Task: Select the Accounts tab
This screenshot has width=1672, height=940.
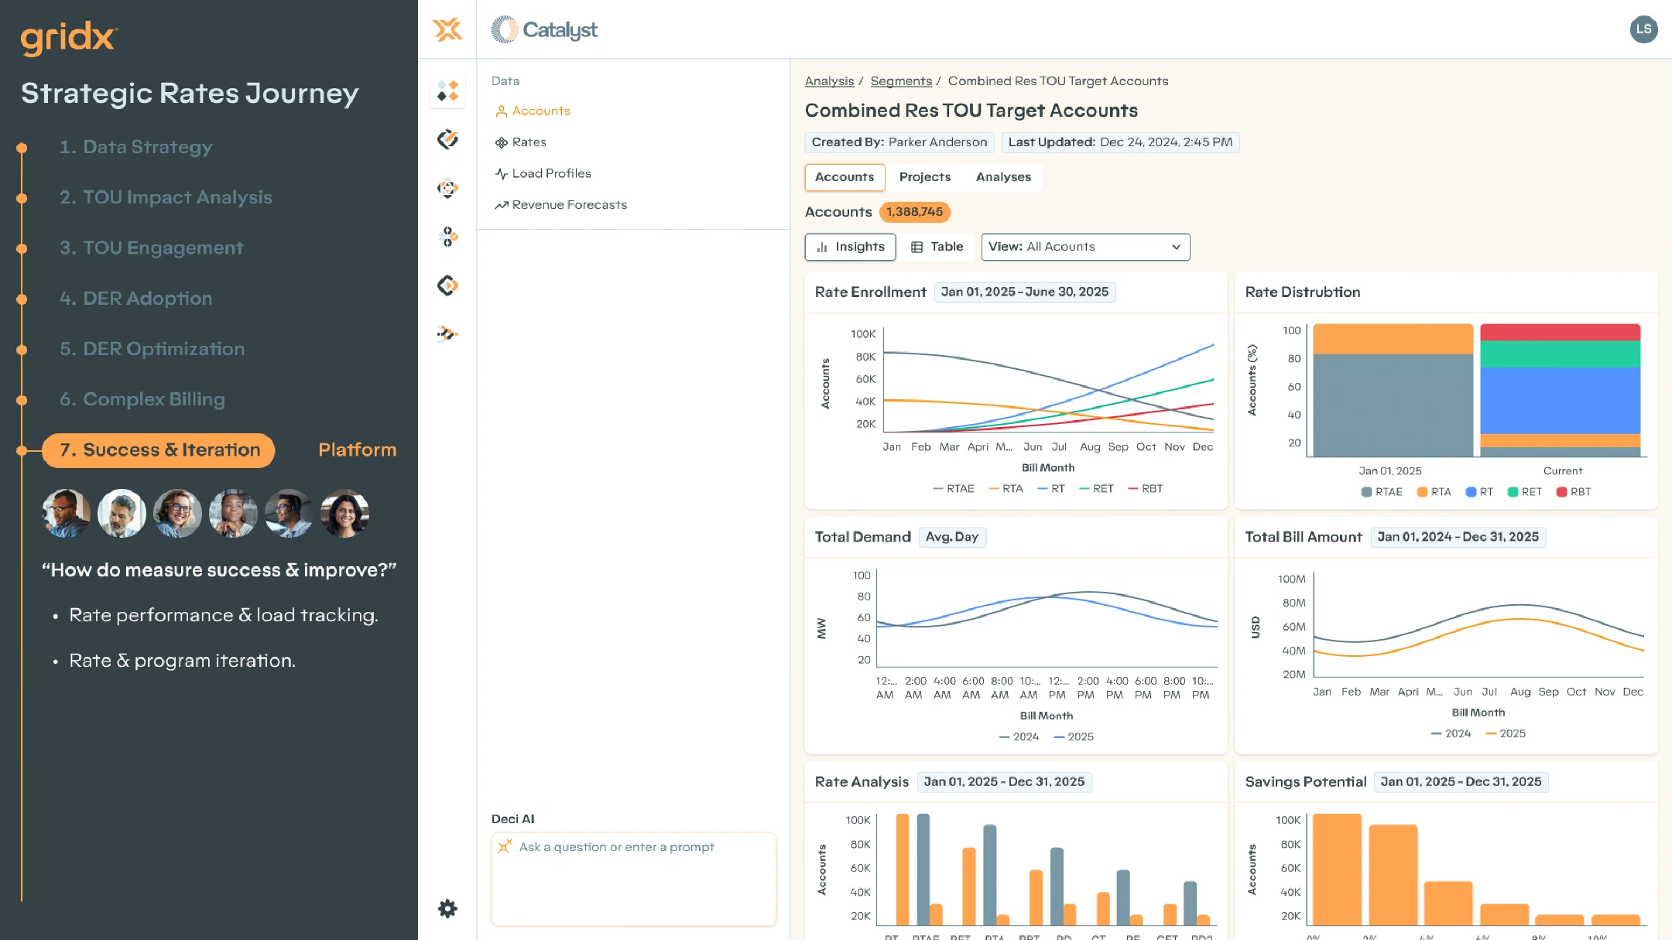Action: (x=845, y=177)
